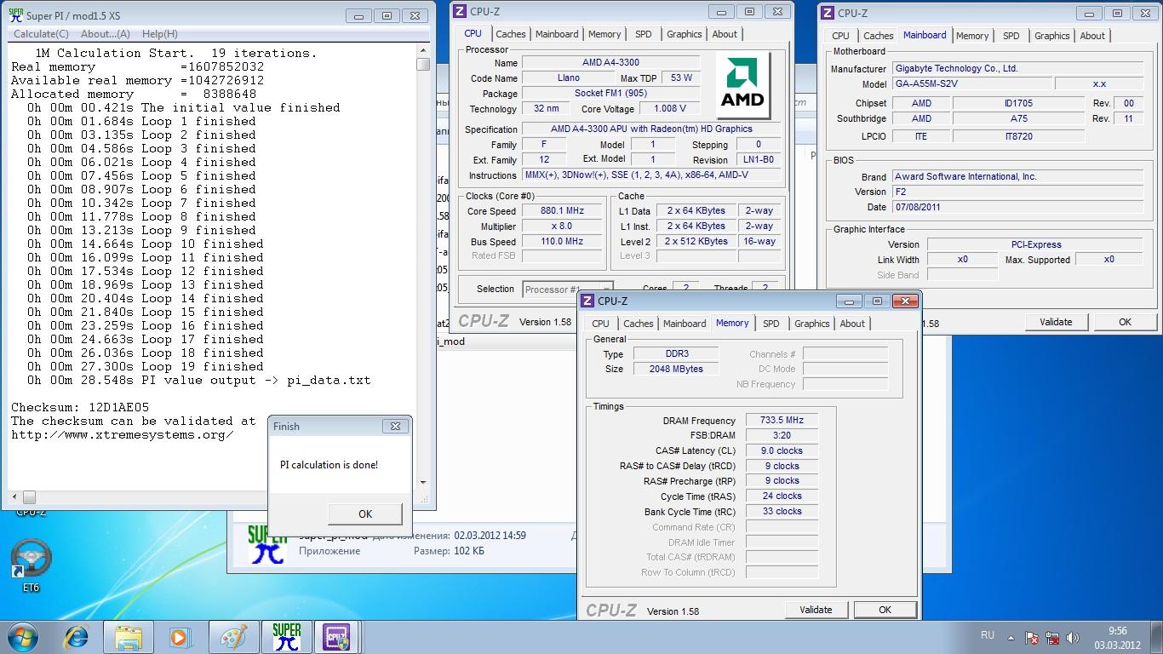Screen dimensions: 1163x654
Task: Open the About tab in the CPU window
Action: coord(725,34)
